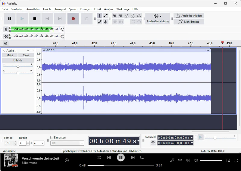Open the Effekt menu
The height and width of the screenshot is (171, 241).
pyautogui.click(x=98, y=9)
